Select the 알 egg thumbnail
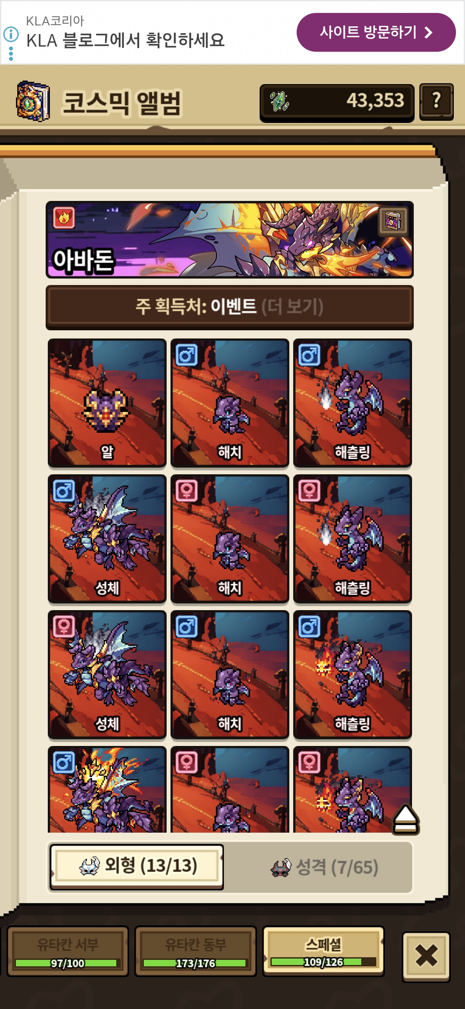This screenshot has height=1009, width=465. [x=107, y=403]
